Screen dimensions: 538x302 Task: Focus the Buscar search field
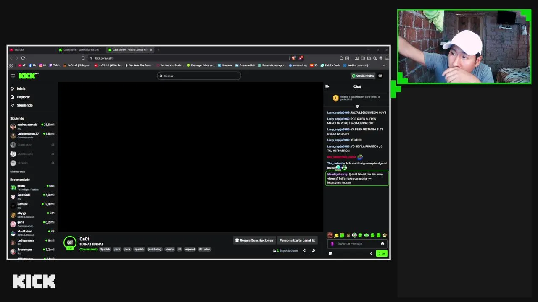pos(199,76)
